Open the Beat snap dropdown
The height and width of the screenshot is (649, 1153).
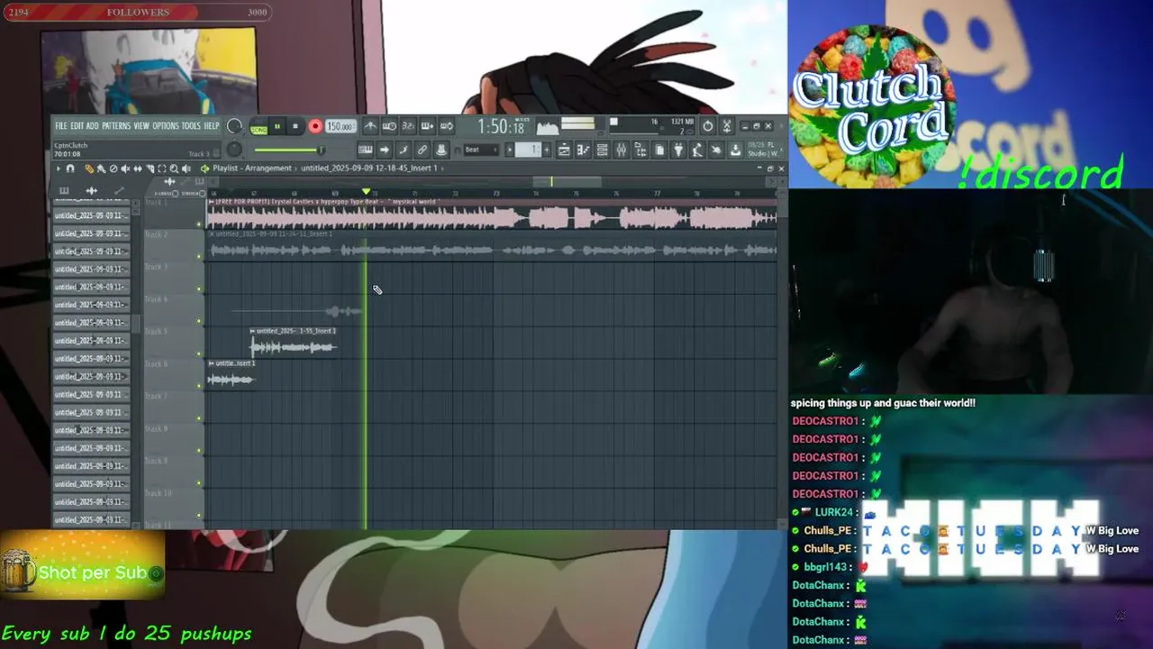(481, 150)
